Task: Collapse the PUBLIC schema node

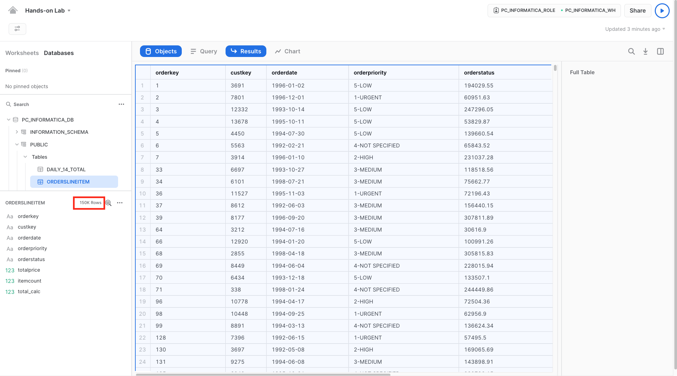Action: pos(17,144)
